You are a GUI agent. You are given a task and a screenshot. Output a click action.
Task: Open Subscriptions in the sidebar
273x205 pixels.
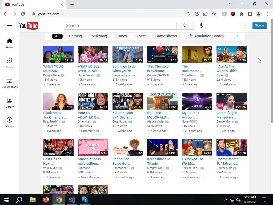click(10, 83)
